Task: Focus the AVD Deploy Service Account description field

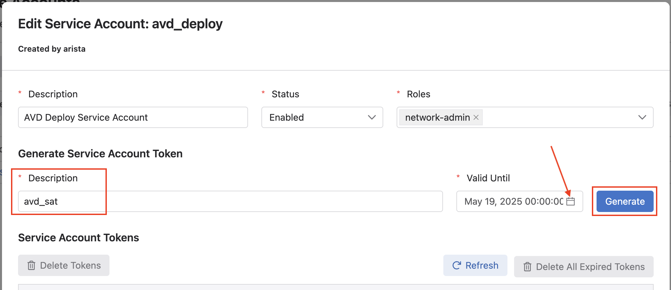Action: point(133,117)
